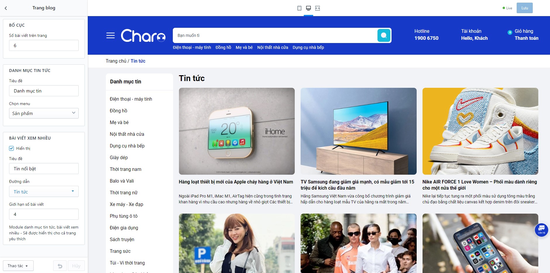Toggle Hiển thị checkbox
The height and width of the screenshot is (273, 550).
(11, 148)
